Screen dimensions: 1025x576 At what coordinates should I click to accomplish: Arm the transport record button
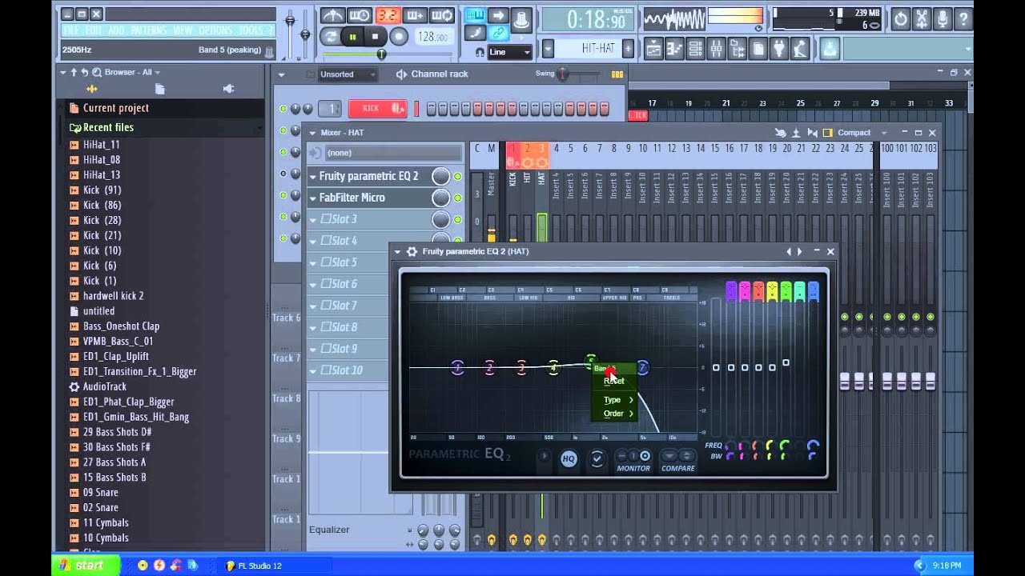[398, 37]
